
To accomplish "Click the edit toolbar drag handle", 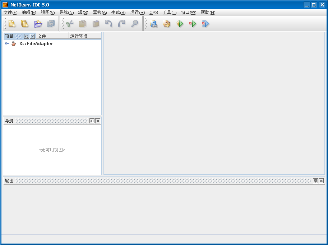I will click(63, 24).
